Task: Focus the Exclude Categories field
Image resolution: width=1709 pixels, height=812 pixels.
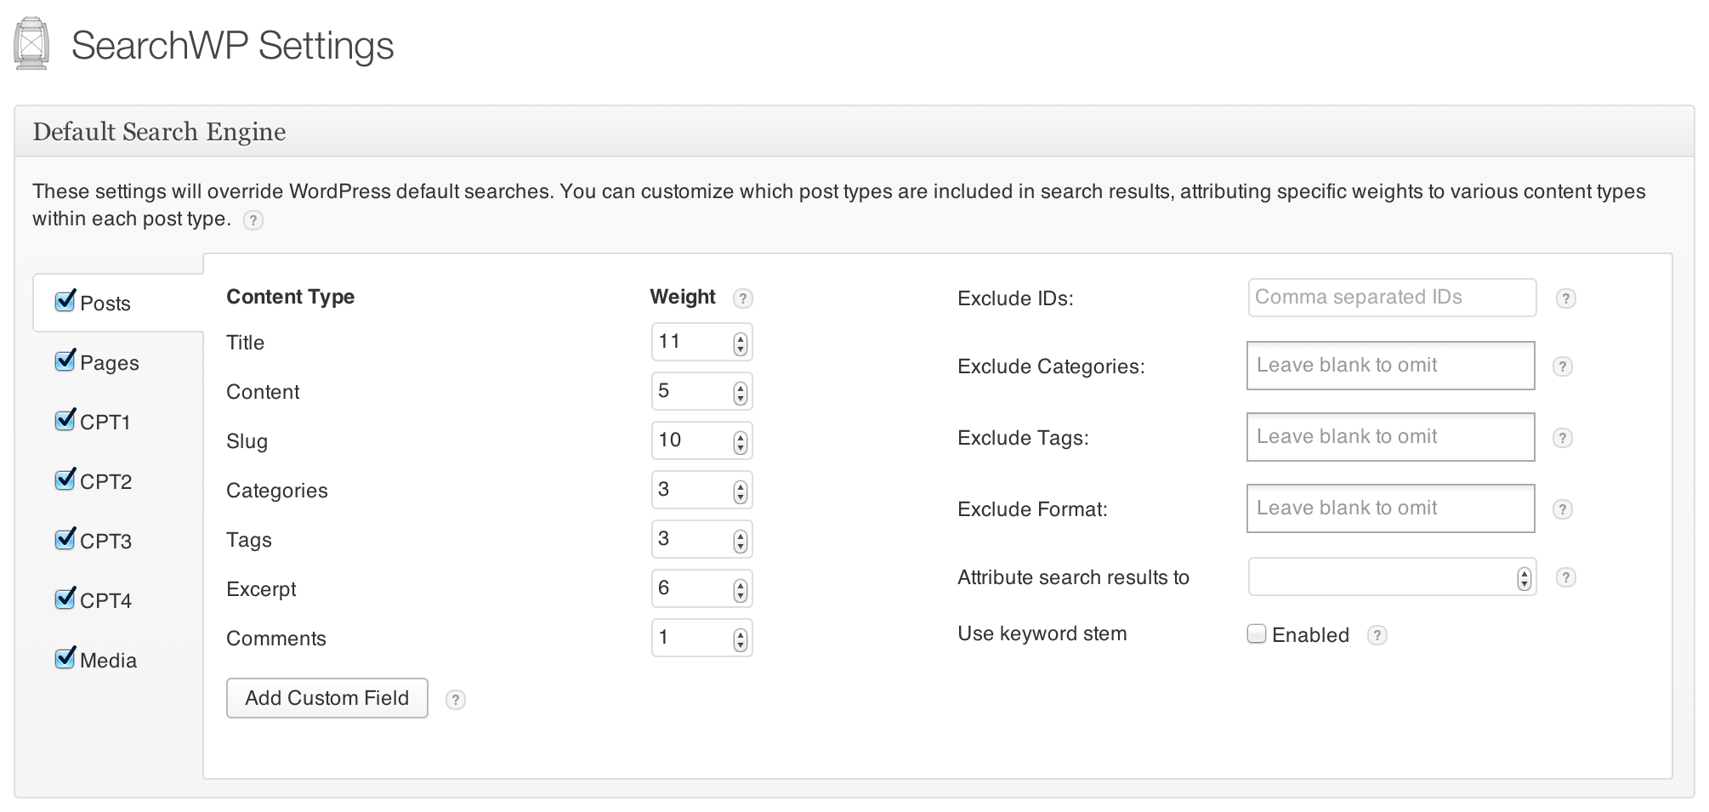Action: pyautogui.click(x=1390, y=366)
